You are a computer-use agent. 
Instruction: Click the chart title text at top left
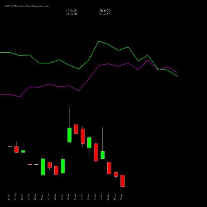point(27,6)
